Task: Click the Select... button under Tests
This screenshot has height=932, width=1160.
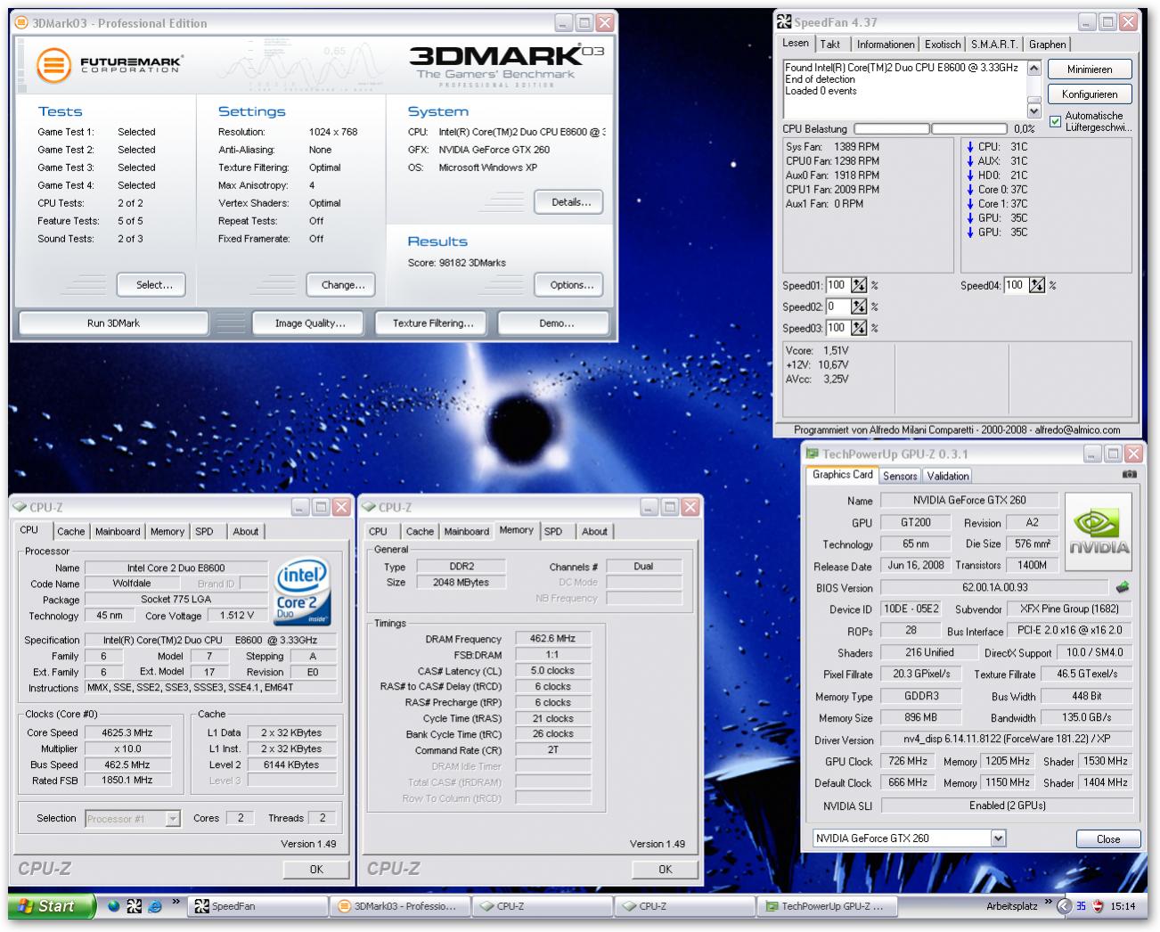Action: (x=153, y=285)
